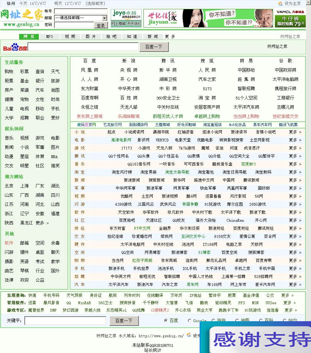311x353 pixels.
Task: Open the green 卓越网上购物 link
Action: pos(207,116)
